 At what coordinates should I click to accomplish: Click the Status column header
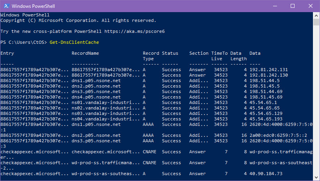click(x=170, y=53)
